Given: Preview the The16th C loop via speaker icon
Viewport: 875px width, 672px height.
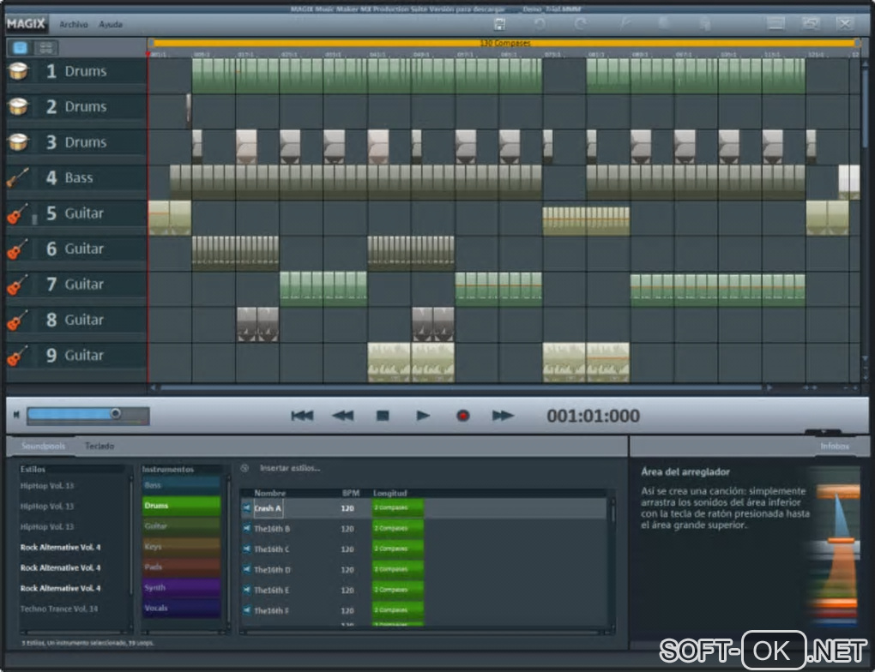Looking at the screenshot, I should [x=247, y=549].
